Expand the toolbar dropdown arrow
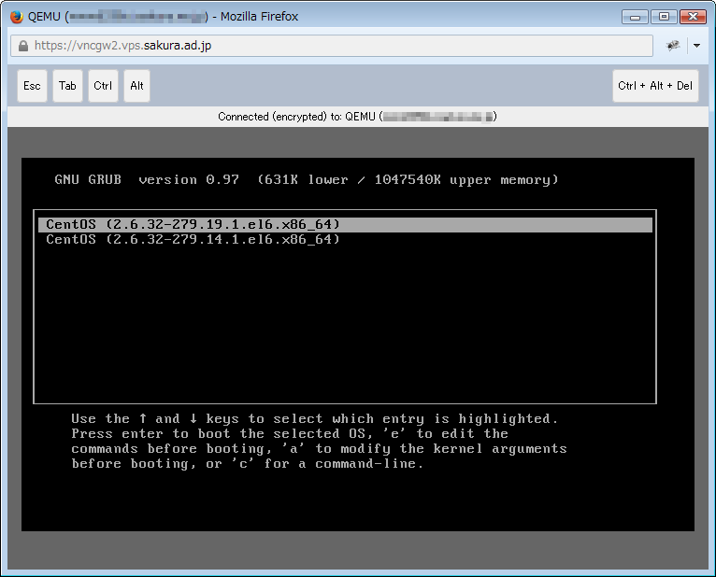Viewport: 716px width, 577px height. (696, 45)
